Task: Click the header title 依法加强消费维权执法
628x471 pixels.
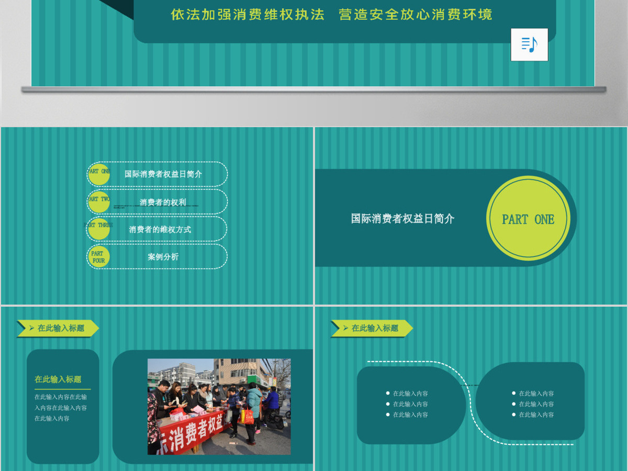Action: [248, 15]
